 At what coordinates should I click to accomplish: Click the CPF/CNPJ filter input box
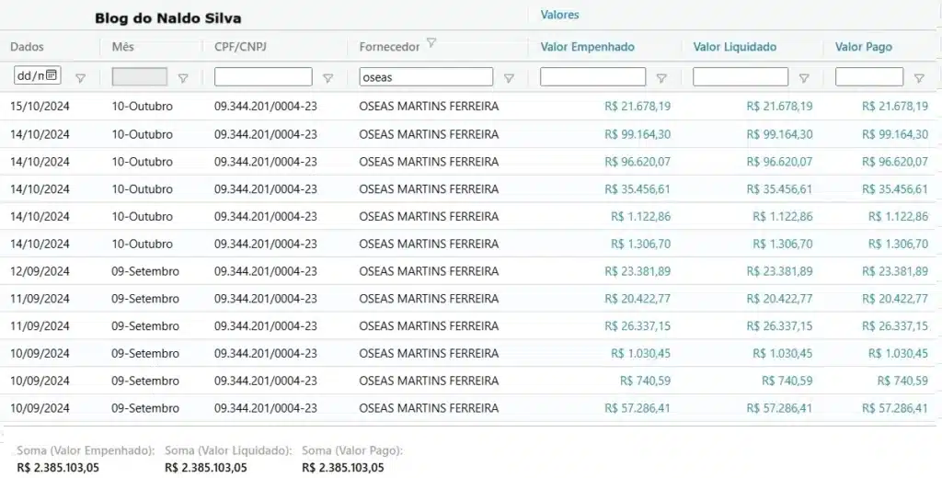263,77
